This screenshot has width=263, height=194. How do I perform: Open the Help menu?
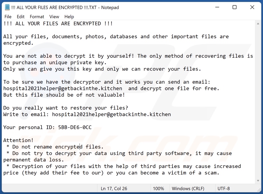(69, 17)
